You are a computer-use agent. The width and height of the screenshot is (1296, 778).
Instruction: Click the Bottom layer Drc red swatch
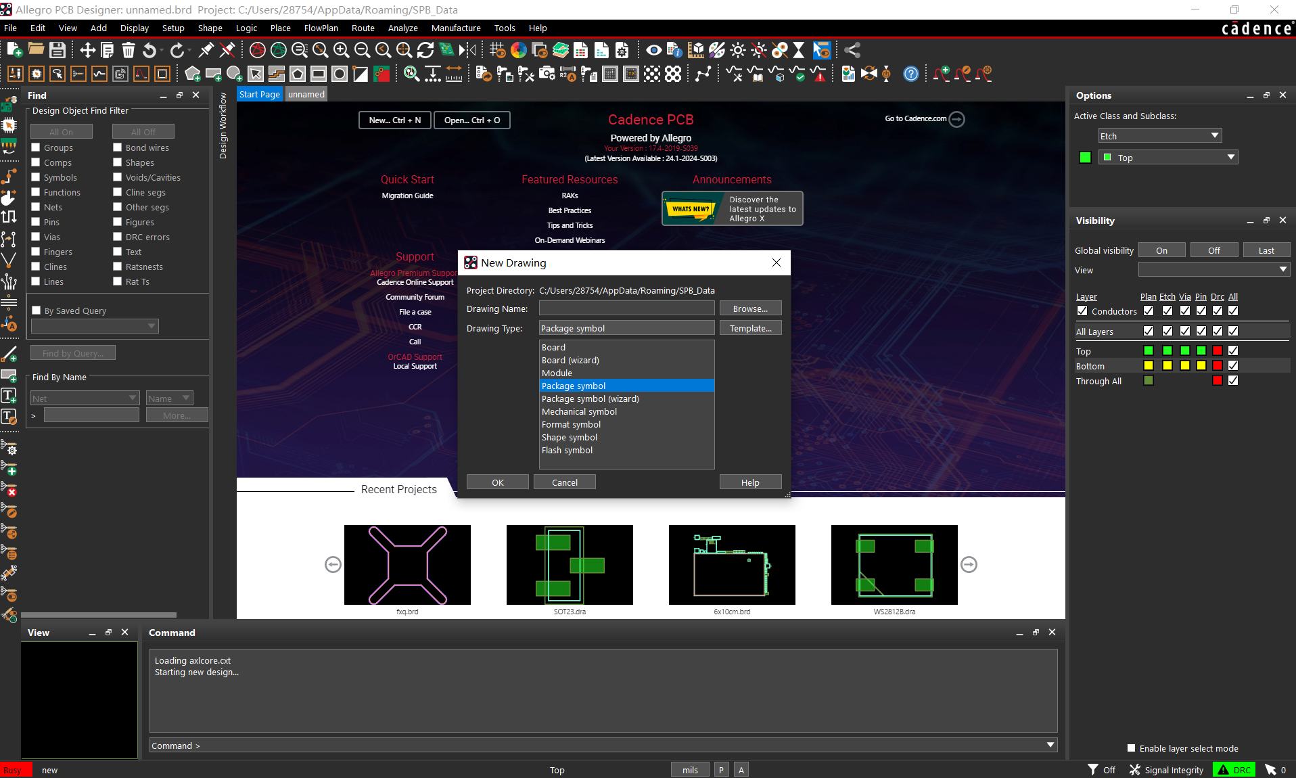[1218, 365]
